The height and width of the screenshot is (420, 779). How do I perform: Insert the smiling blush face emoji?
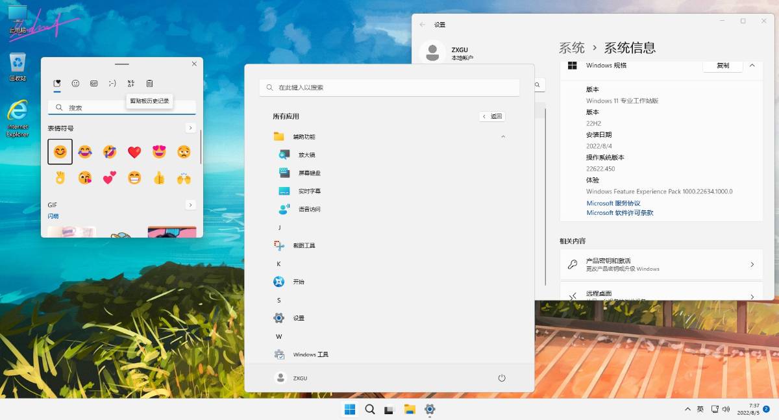[60, 152]
